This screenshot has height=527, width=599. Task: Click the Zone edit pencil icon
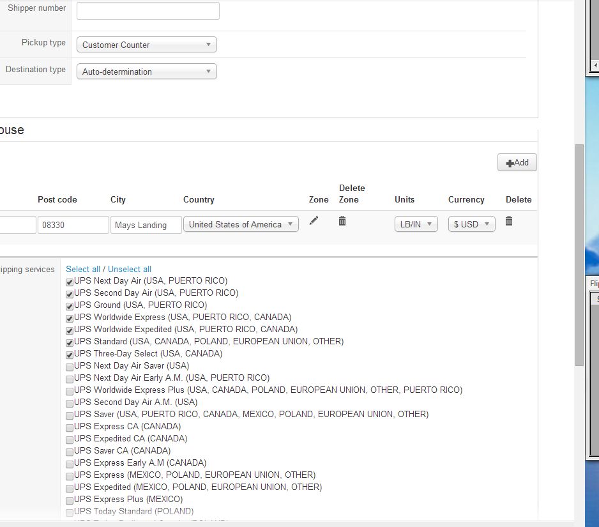click(x=314, y=221)
